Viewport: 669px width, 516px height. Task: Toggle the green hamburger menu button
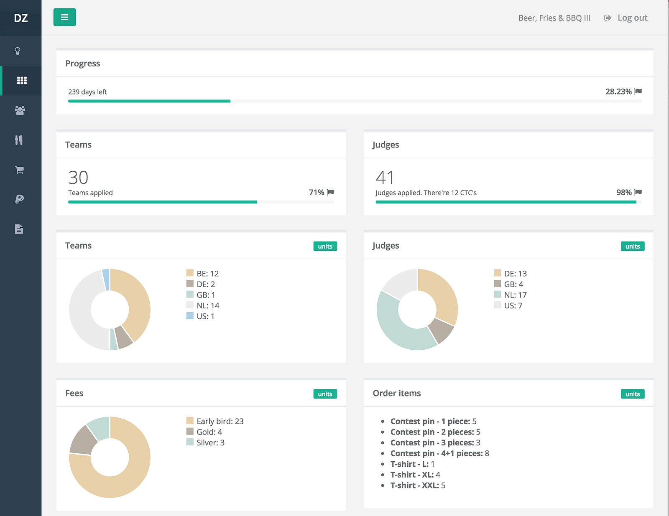64,17
